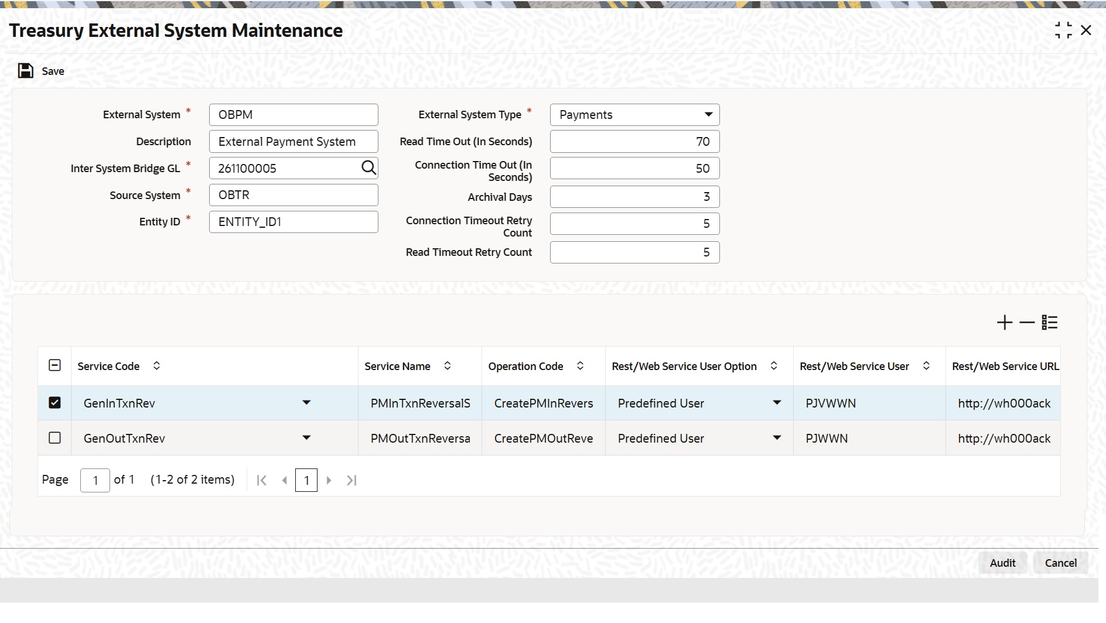Close the Treasury External System Maintenance screen
Screen dimensions: 1106x623
tap(1086, 30)
